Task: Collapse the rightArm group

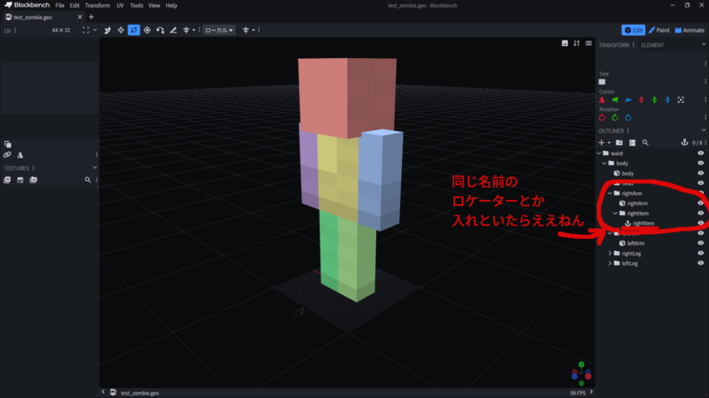Action: 610,193
